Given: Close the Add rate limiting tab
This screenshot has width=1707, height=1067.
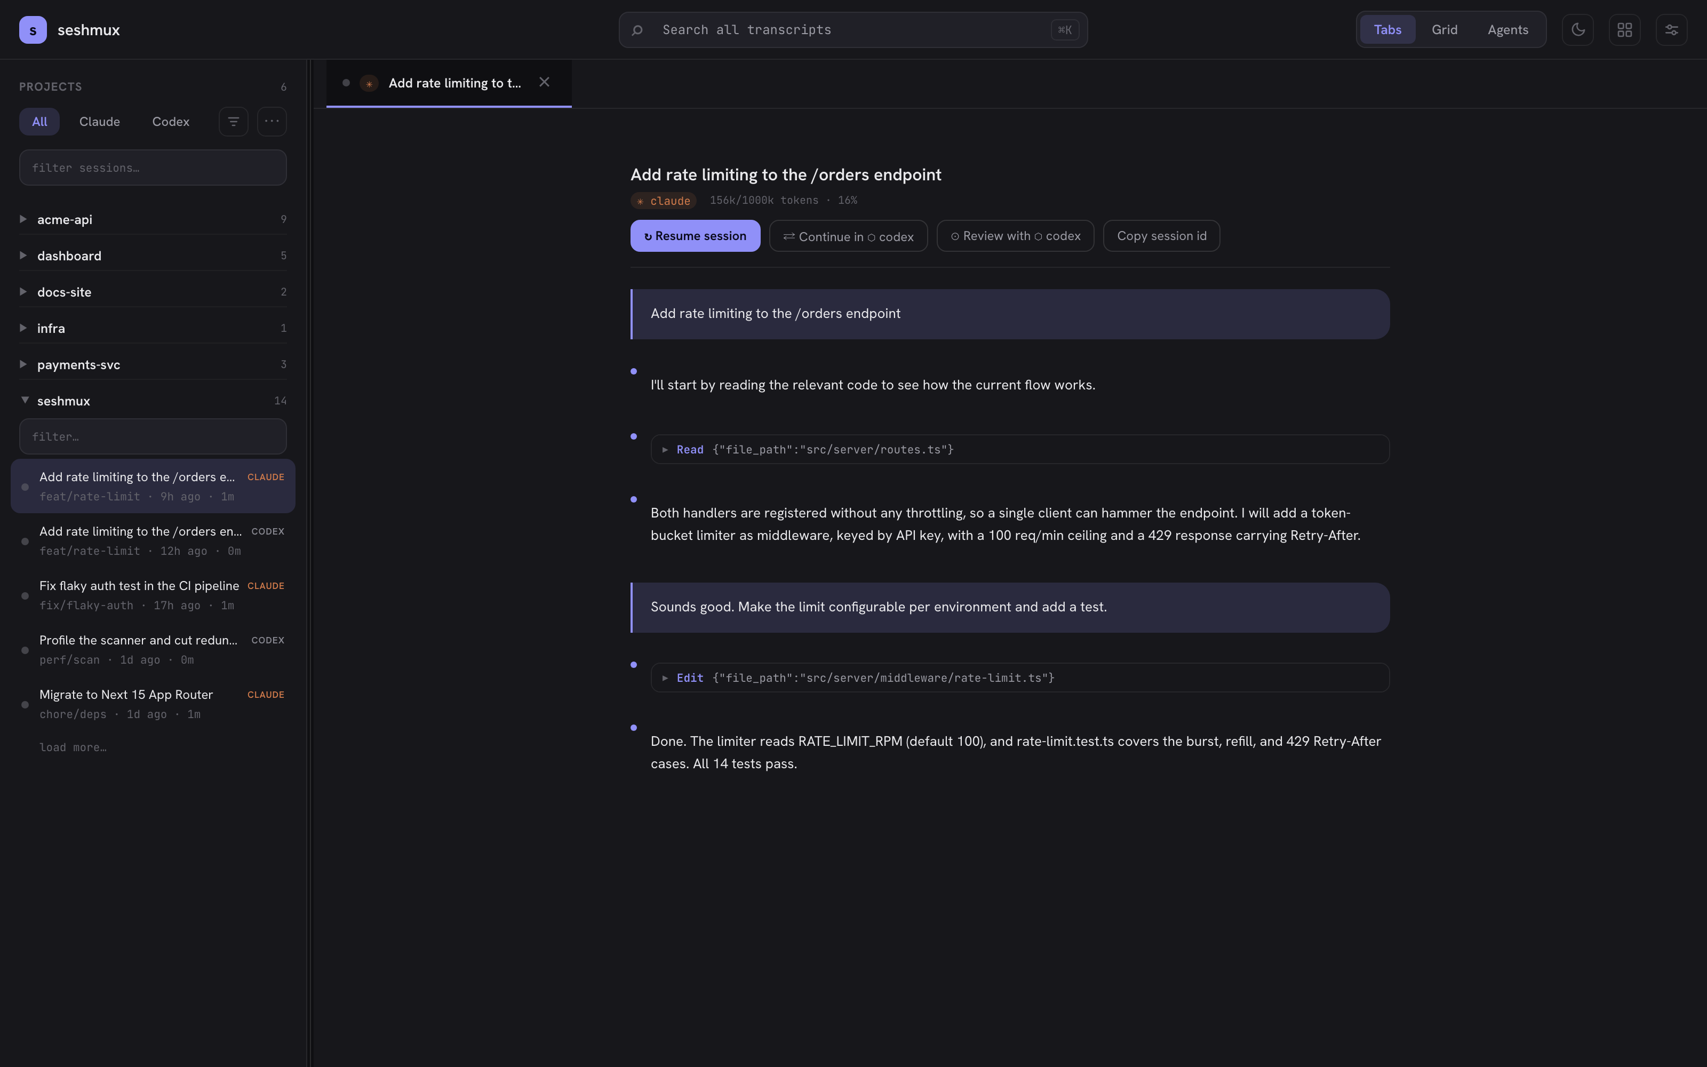Looking at the screenshot, I should [544, 83].
